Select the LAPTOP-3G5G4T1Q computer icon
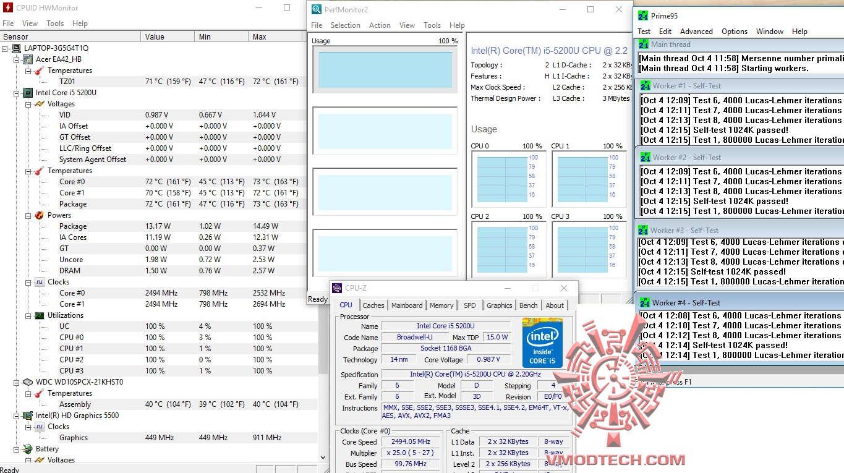 pos(16,48)
